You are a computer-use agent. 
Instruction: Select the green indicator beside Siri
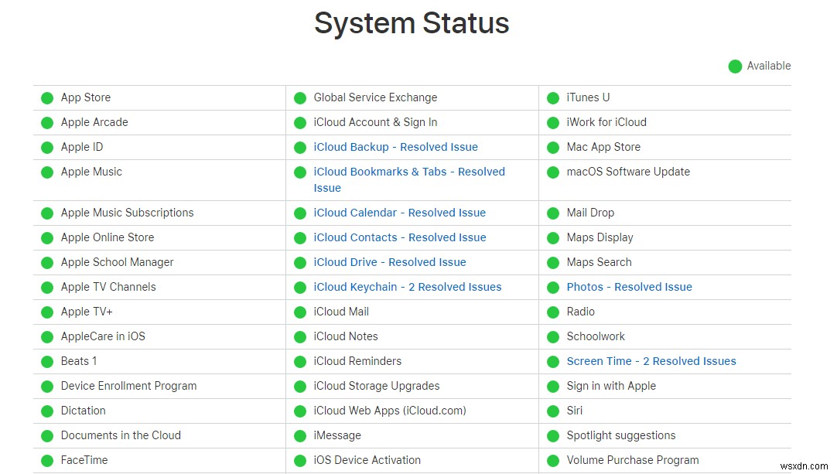553,411
